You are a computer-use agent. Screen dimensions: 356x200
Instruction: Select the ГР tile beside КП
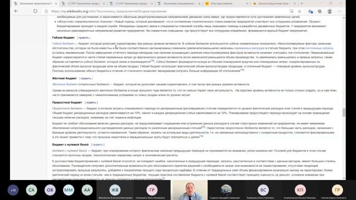click(x=338, y=190)
